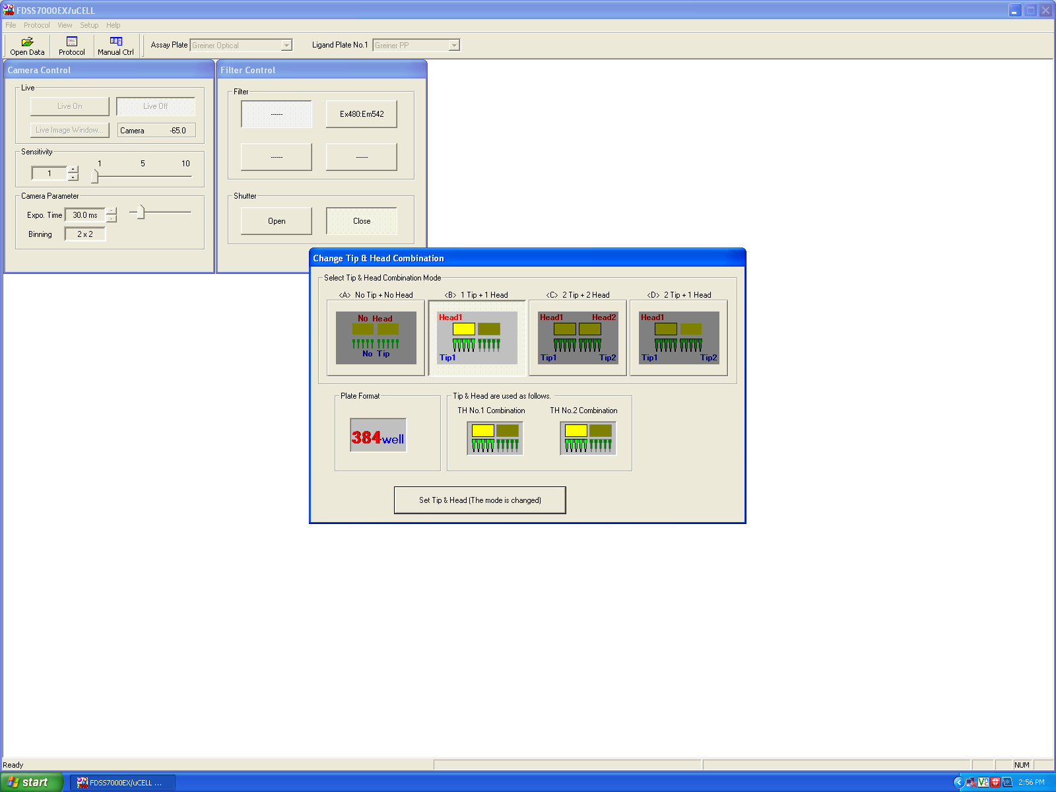Click the red shield tray icon
This screenshot has height=792, width=1056.
[995, 782]
